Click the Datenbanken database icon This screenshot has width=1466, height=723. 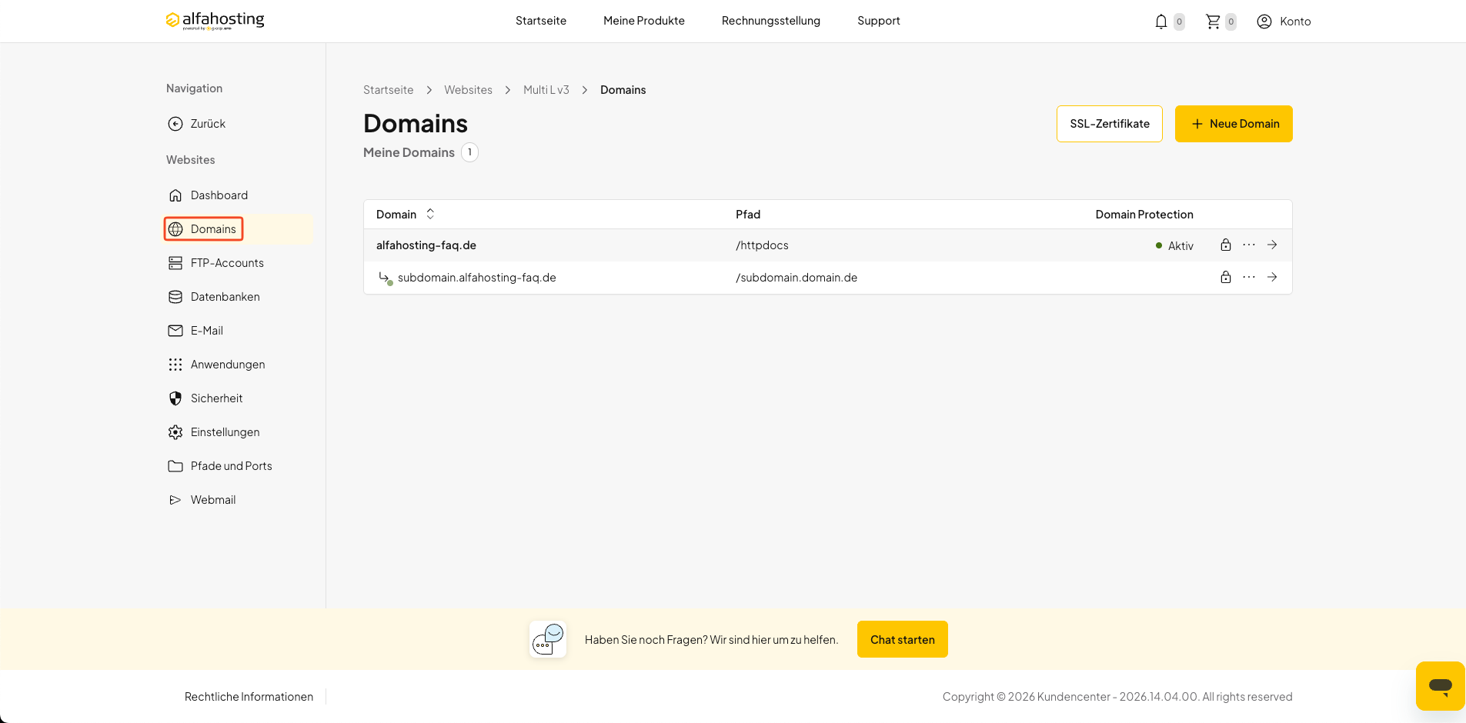(x=175, y=297)
